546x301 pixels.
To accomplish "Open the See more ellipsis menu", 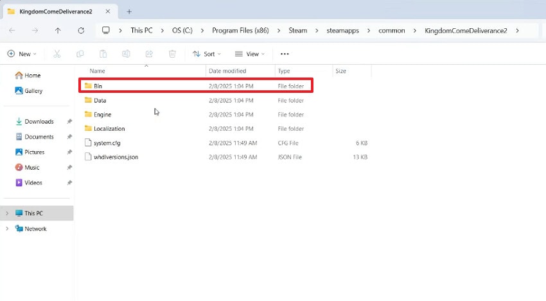I will (285, 54).
